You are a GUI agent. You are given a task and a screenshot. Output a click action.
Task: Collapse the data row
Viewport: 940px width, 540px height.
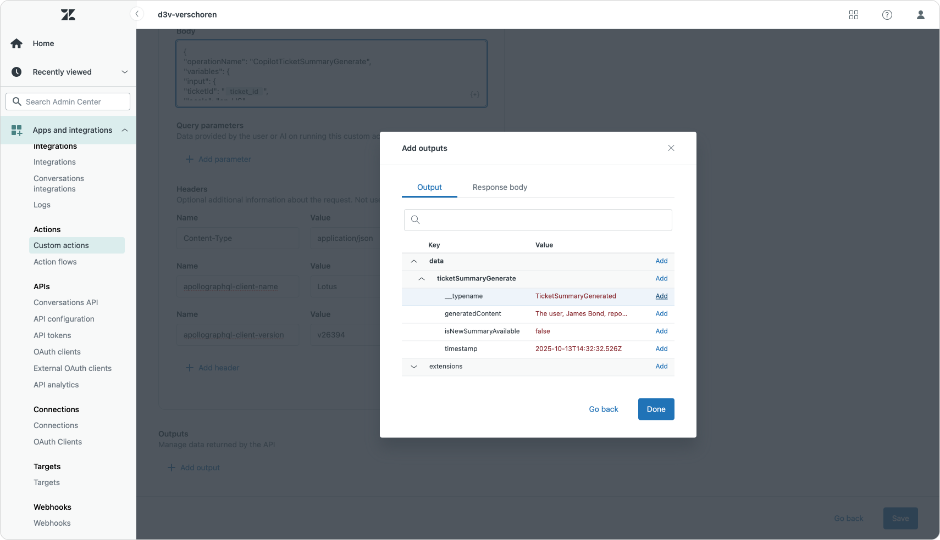point(414,261)
